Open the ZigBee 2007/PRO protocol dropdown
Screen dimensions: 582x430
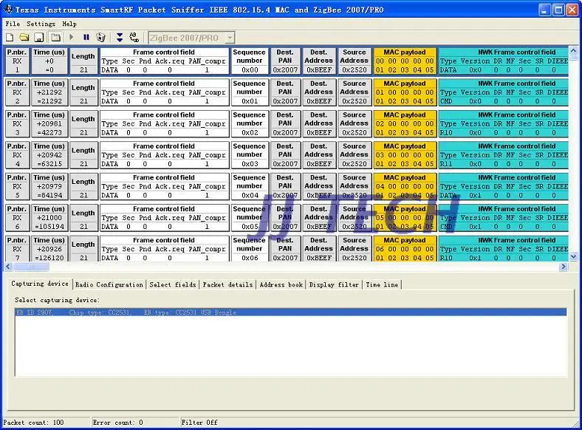230,38
